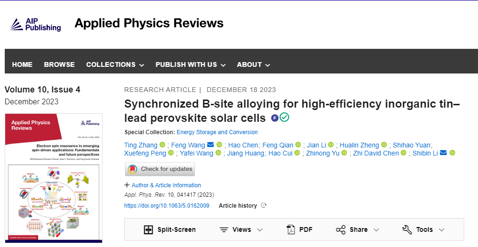
Task: Expand Author & Article Information
Action: coord(163,185)
